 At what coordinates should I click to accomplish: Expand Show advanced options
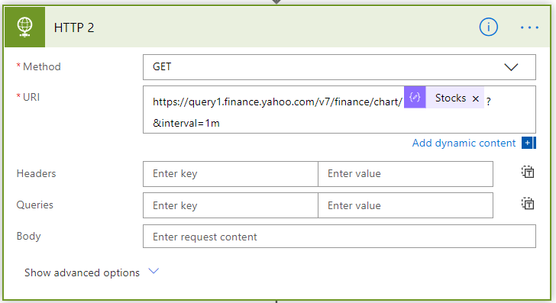click(82, 272)
